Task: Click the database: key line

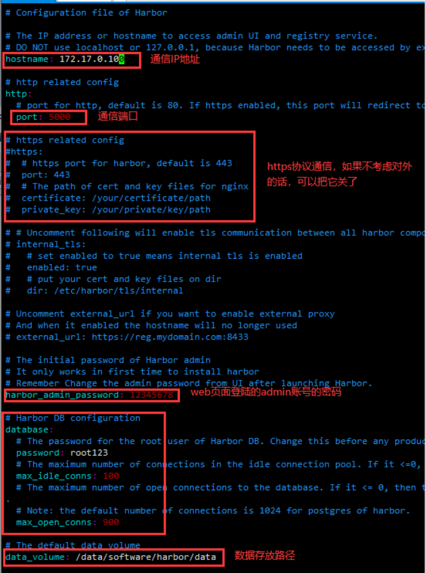Action: 29,430
